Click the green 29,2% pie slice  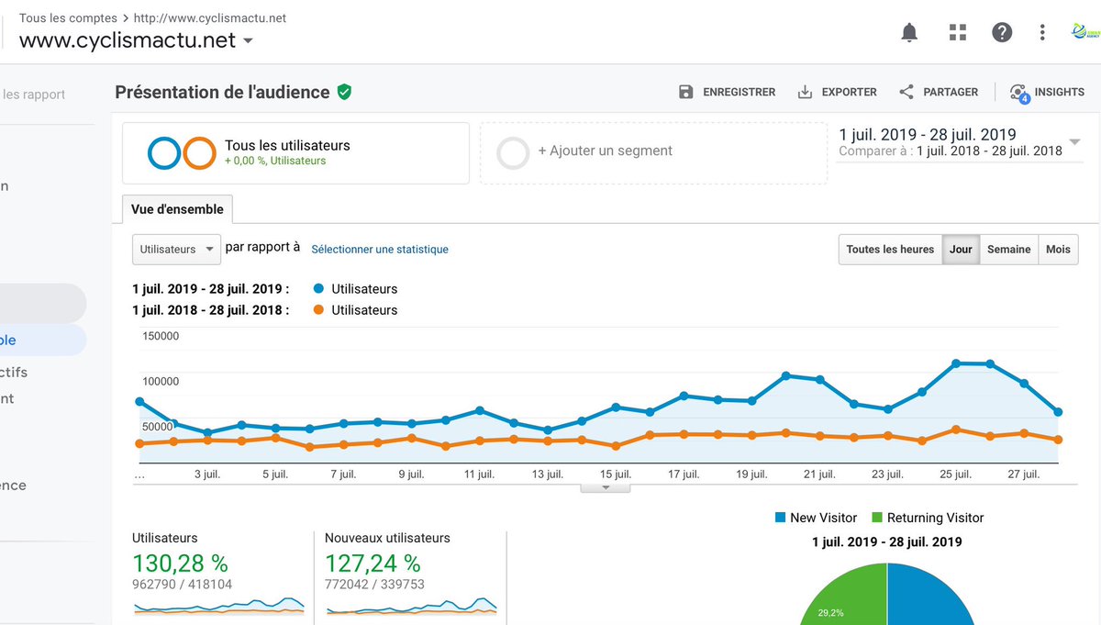coord(842,594)
